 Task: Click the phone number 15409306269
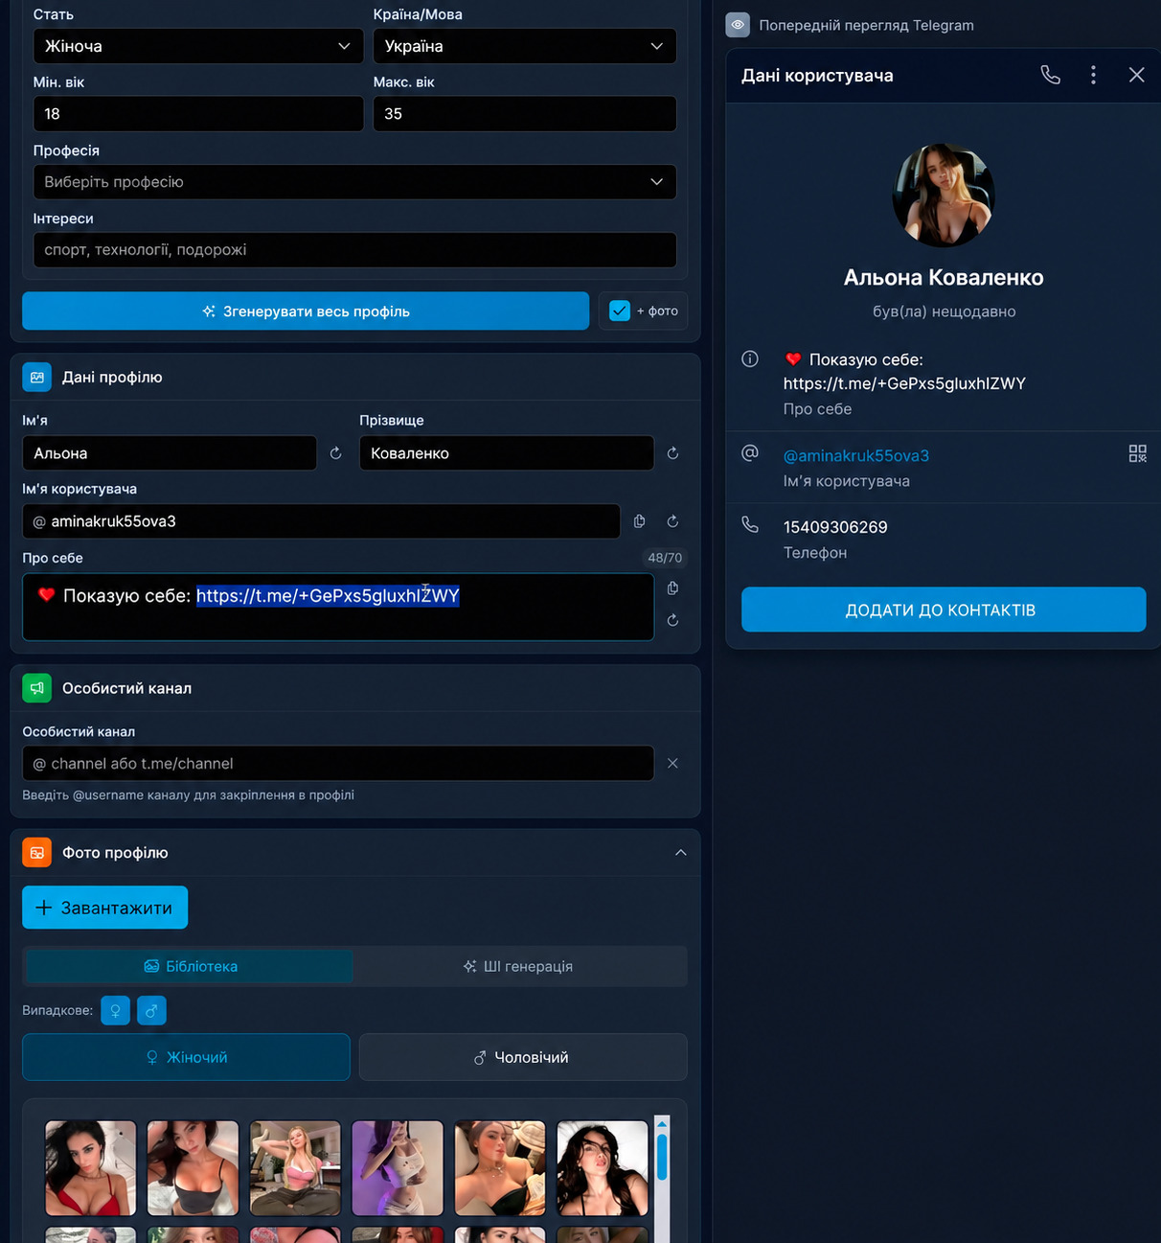835,527
